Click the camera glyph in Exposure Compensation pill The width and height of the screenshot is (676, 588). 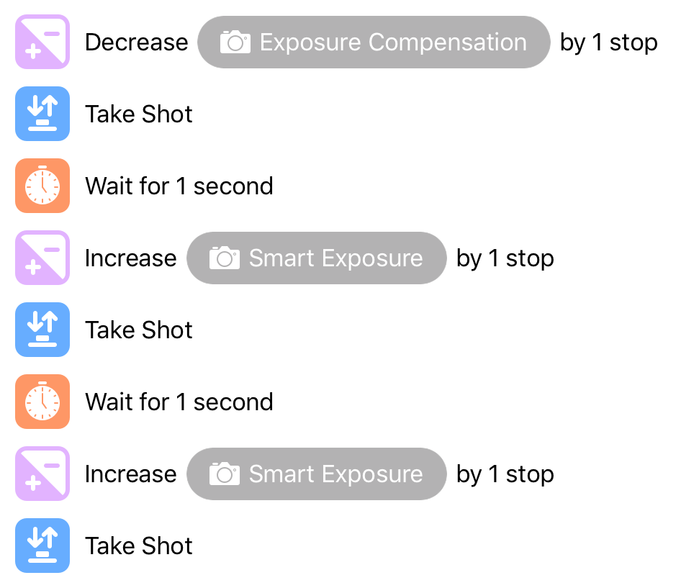point(235,42)
